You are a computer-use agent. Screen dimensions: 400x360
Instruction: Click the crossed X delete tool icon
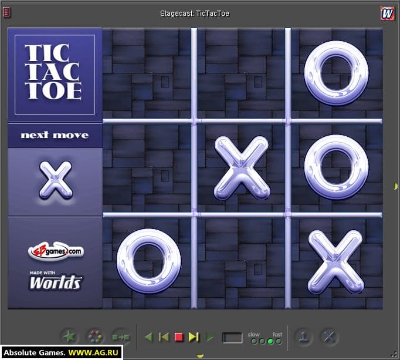(x=329, y=337)
